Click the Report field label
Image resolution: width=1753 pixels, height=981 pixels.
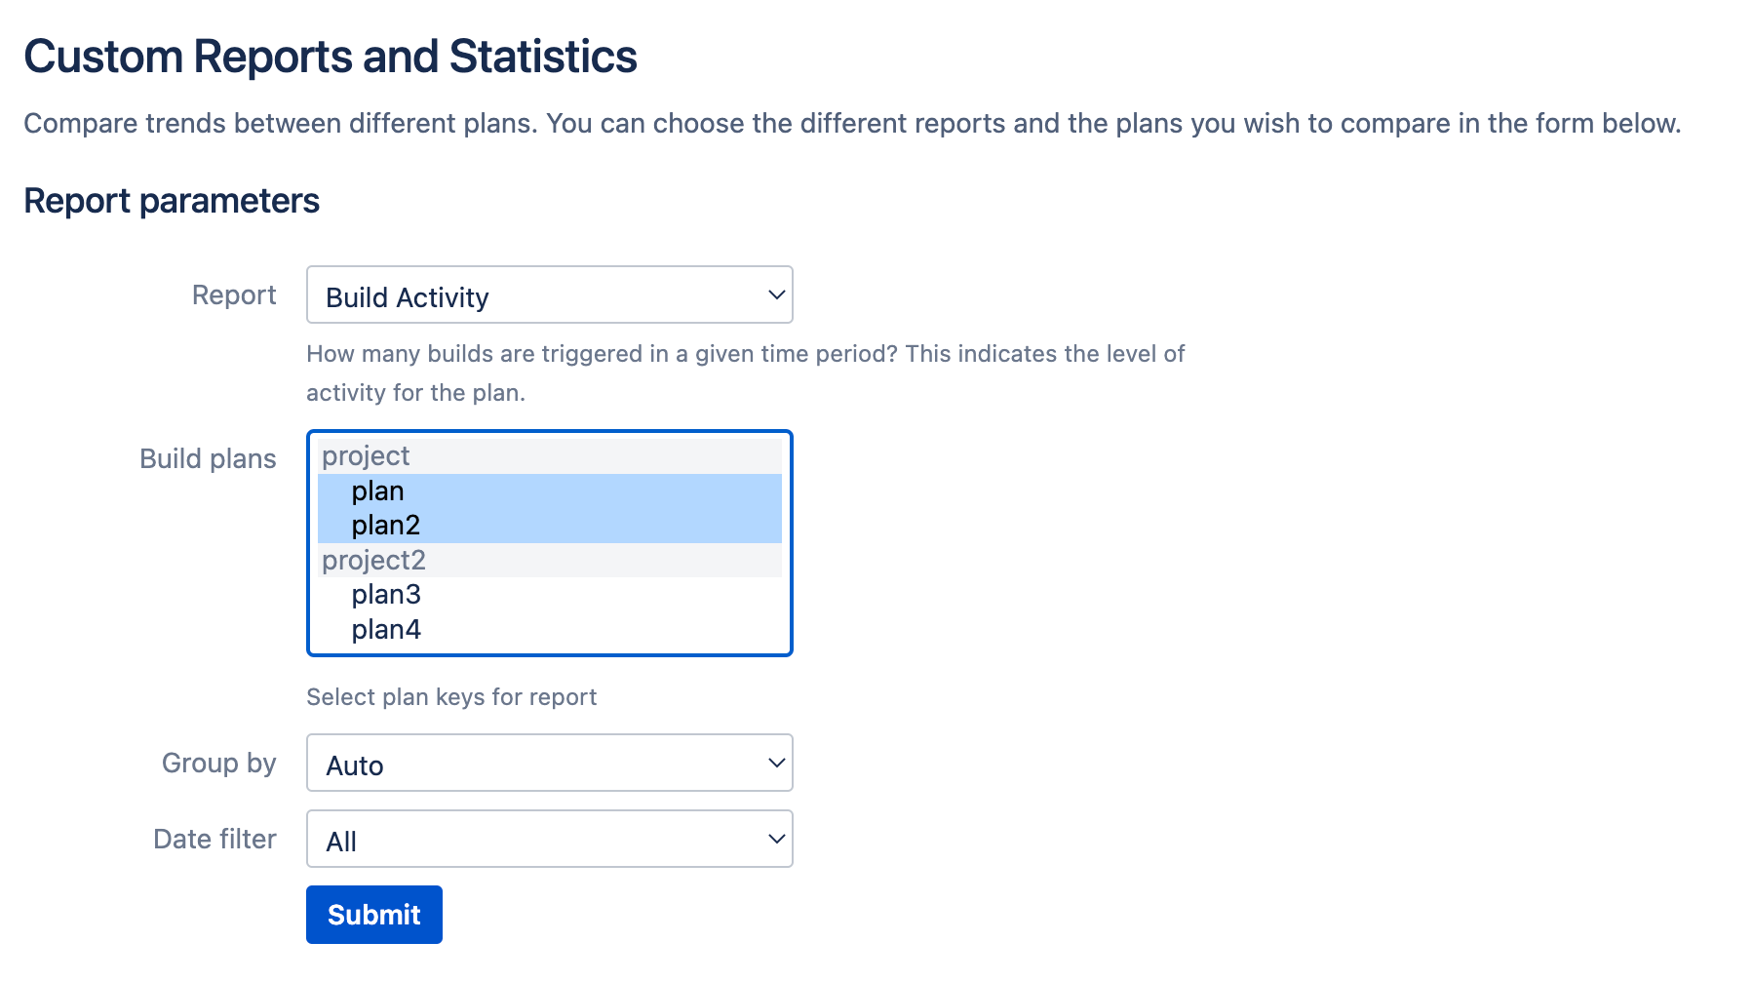[x=234, y=294]
